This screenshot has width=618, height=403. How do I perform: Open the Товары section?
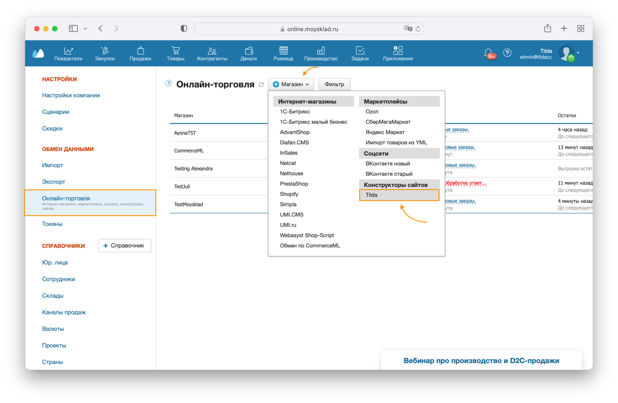click(175, 54)
